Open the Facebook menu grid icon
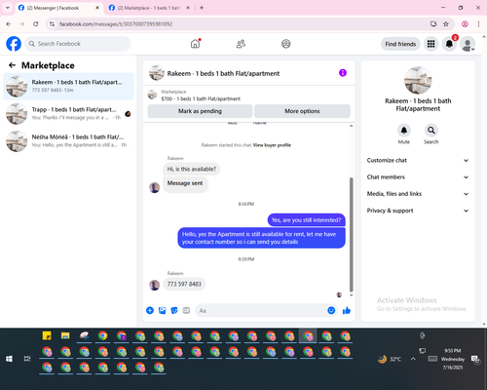Viewport: 487px width, 390px height. (431, 44)
